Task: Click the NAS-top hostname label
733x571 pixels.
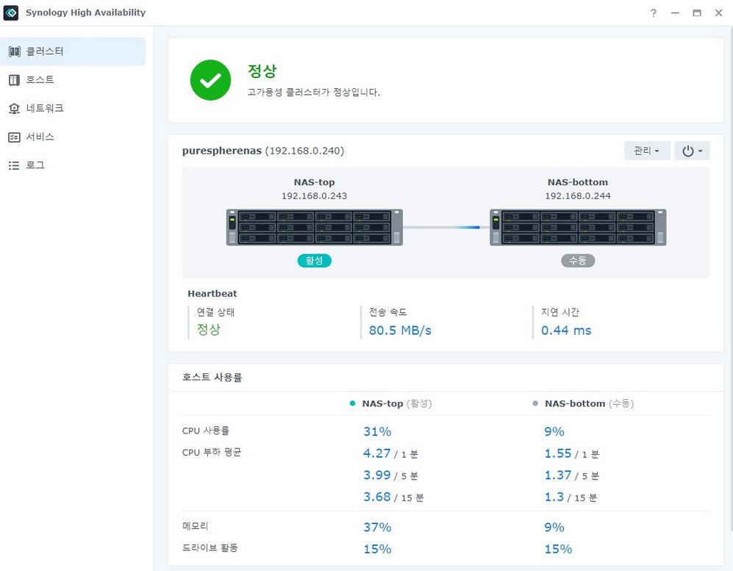Action: point(314,182)
